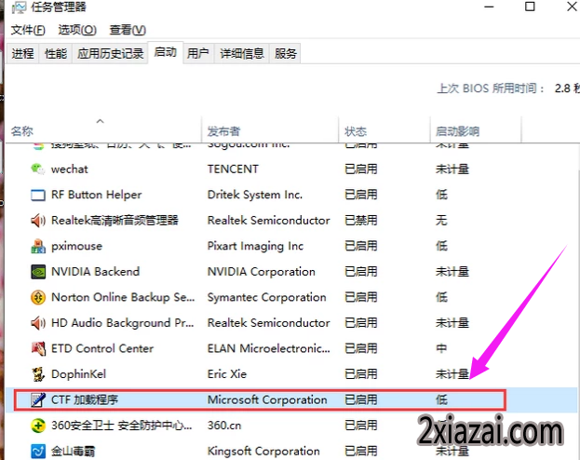Select the pximouse name text
The image size is (580, 460).
point(76,247)
